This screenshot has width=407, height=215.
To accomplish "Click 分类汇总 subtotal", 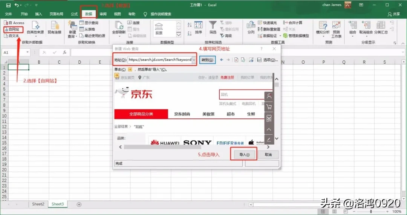I will pyautogui.click(x=381, y=28).
